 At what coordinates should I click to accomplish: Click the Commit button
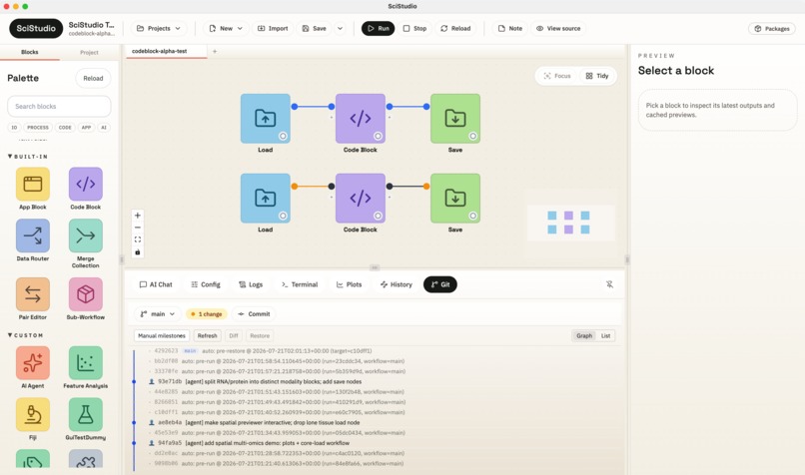pyautogui.click(x=254, y=314)
